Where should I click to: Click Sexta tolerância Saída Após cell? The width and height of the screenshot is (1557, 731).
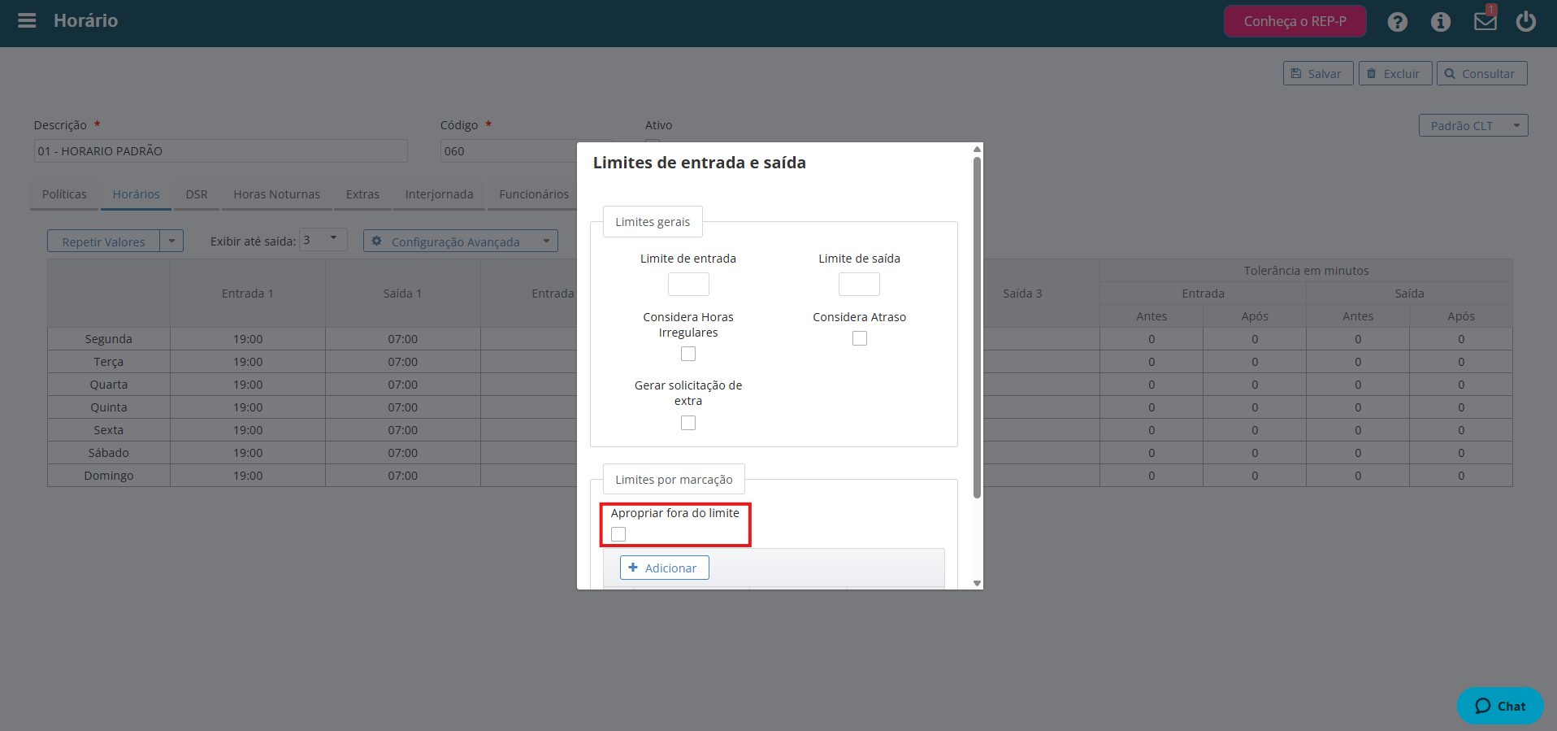(1461, 430)
